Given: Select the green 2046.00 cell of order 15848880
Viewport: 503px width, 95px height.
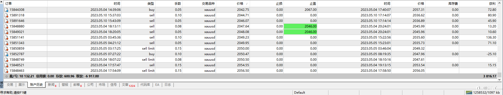Looking at the screenshot, I should [300, 26].
